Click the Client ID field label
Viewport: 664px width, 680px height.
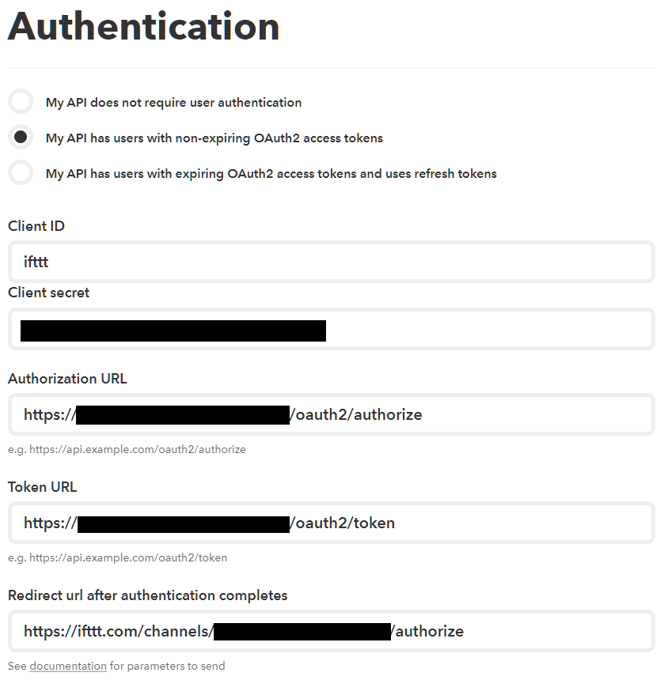pos(36,226)
